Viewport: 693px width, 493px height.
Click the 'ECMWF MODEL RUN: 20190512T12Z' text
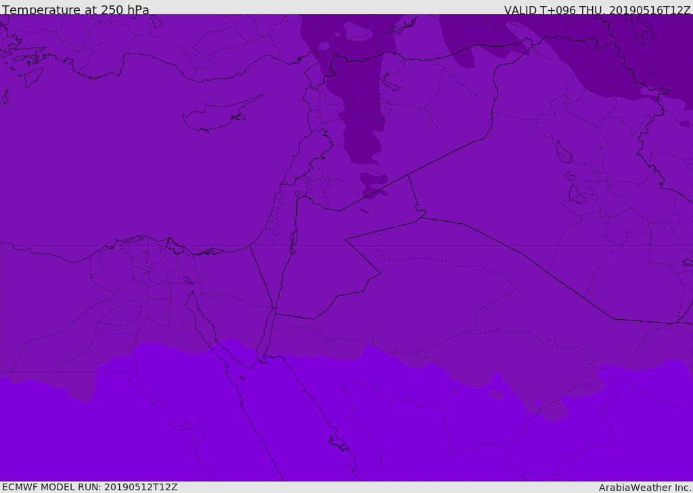[90, 487]
